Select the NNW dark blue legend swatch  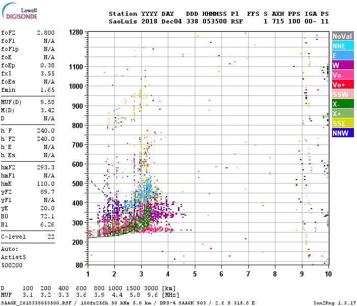point(343,133)
